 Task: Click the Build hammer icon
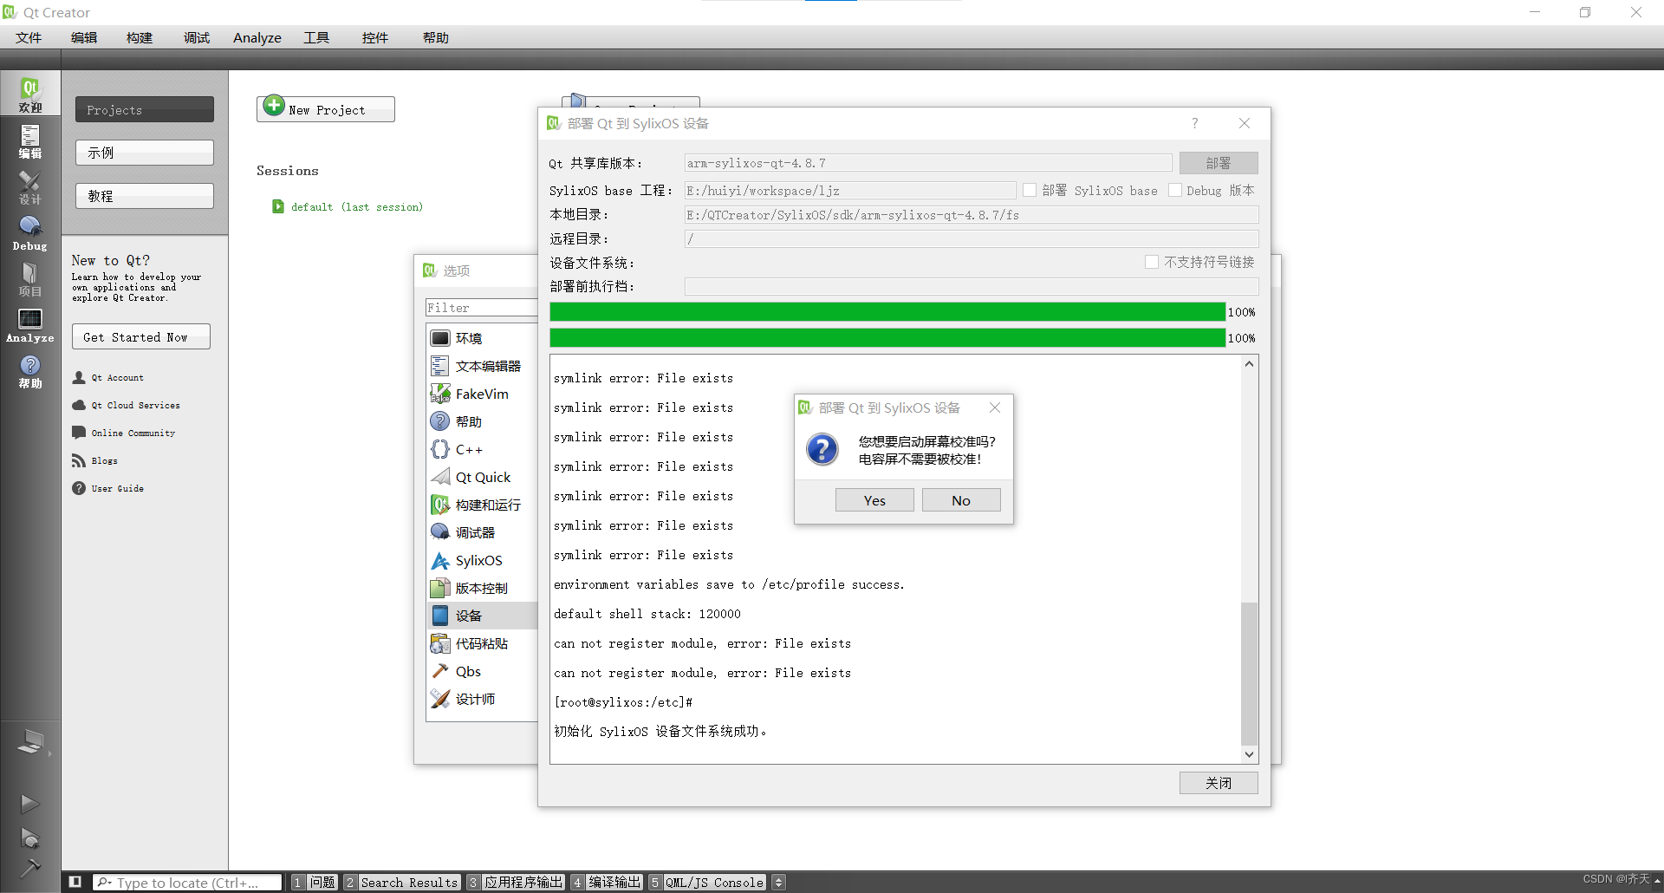pos(29,868)
